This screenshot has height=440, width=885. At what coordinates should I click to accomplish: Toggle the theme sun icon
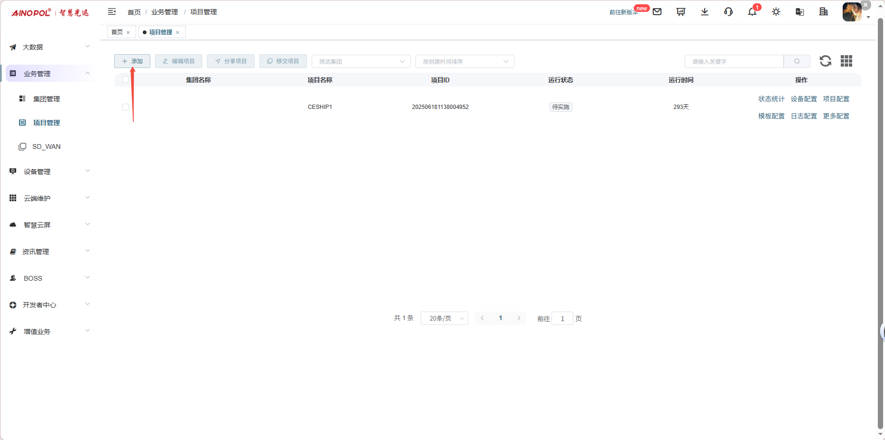click(x=776, y=12)
